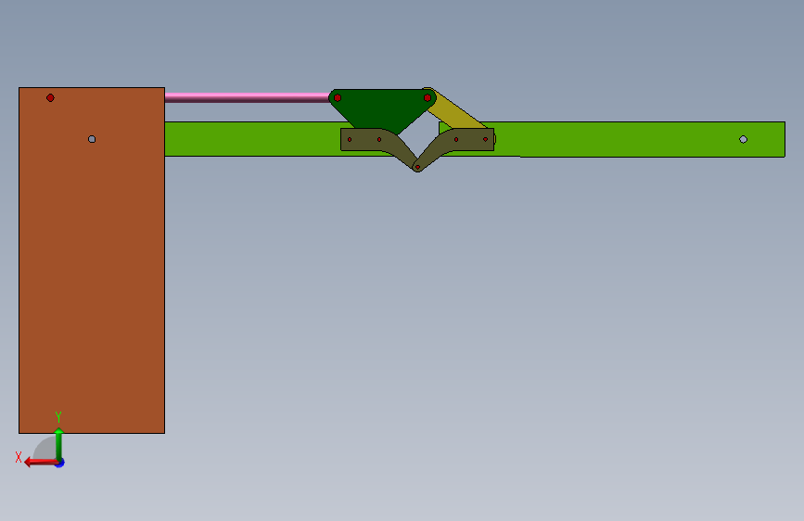
Task: Select the pink horizontal rod
Action: [247, 97]
